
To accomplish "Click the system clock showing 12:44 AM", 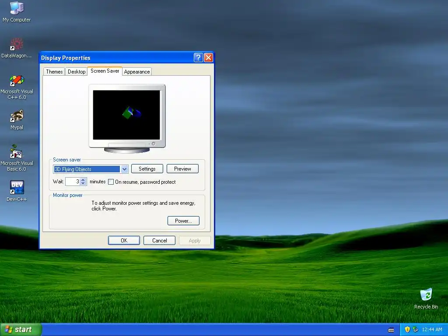I will click(x=432, y=329).
